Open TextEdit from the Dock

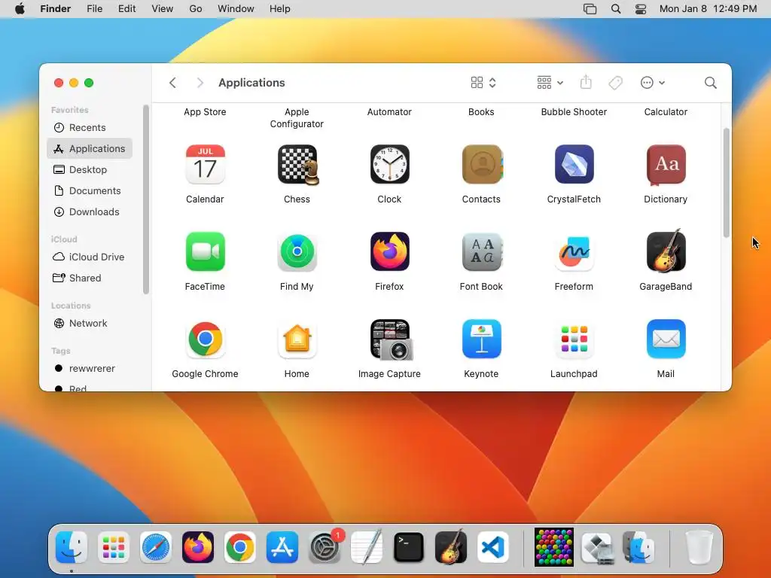(x=367, y=547)
